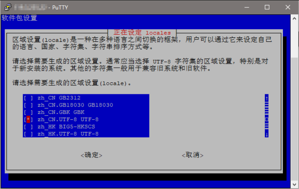Click the PuTTY window scrollbar down arrow

(x=294, y=184)
